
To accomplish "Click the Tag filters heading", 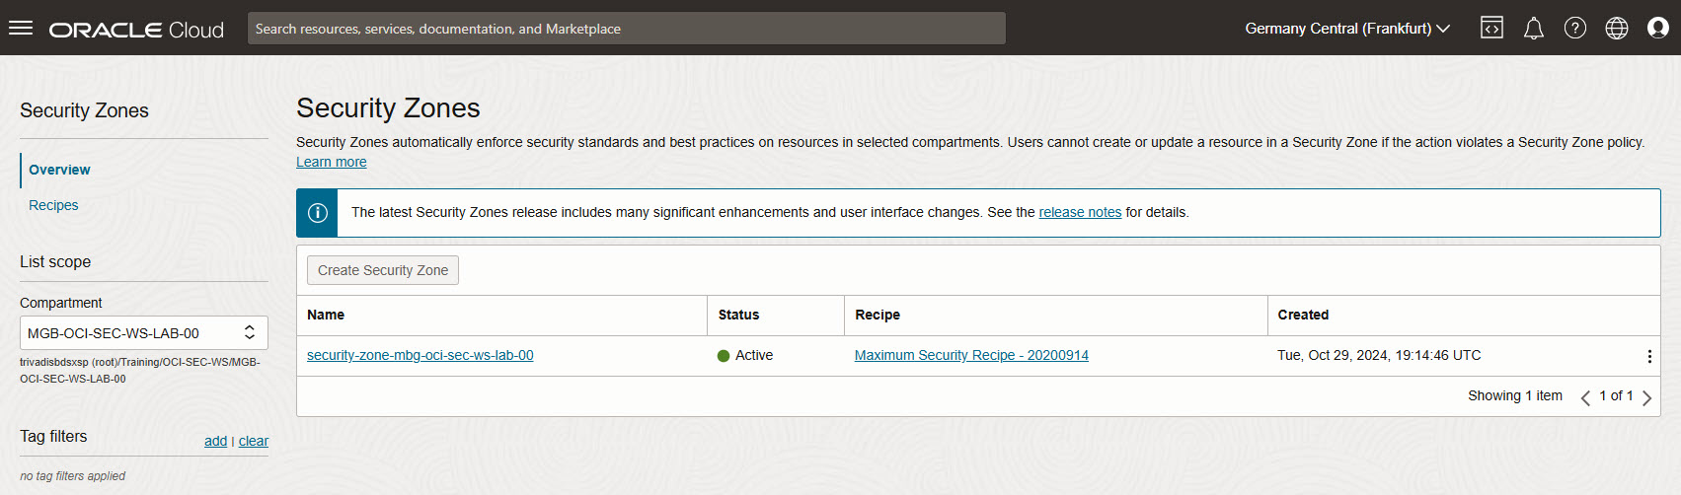I will [53, 436].
